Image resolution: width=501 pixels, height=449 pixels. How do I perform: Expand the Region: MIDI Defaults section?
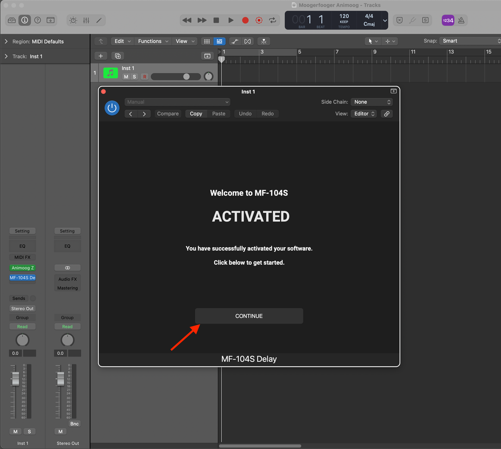6,41
